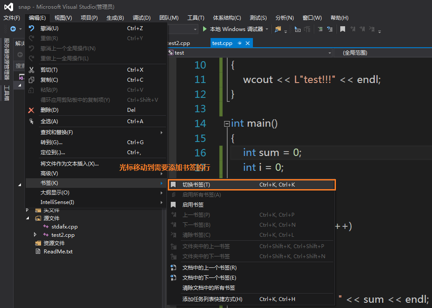Choose 添加任务列表快捷方式(H) at submenu bottom

210,299
